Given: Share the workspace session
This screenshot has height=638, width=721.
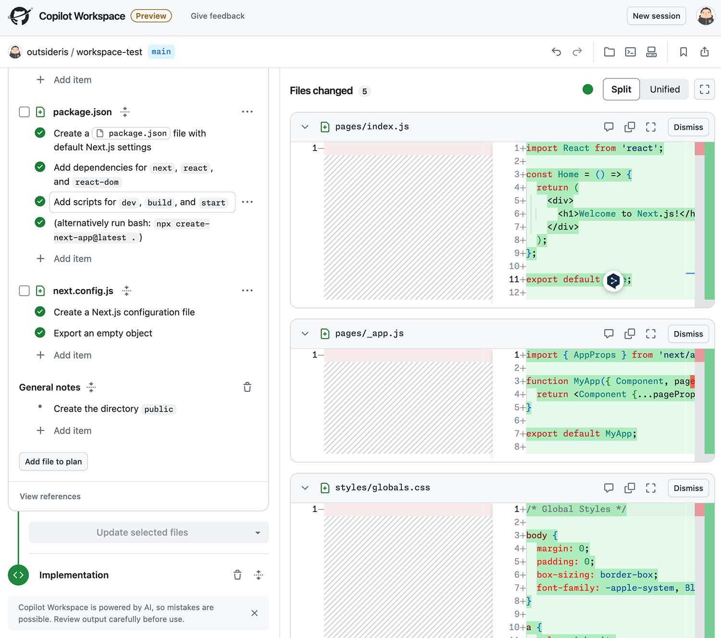Looking at the screenshot, I should tap(705, 52).
